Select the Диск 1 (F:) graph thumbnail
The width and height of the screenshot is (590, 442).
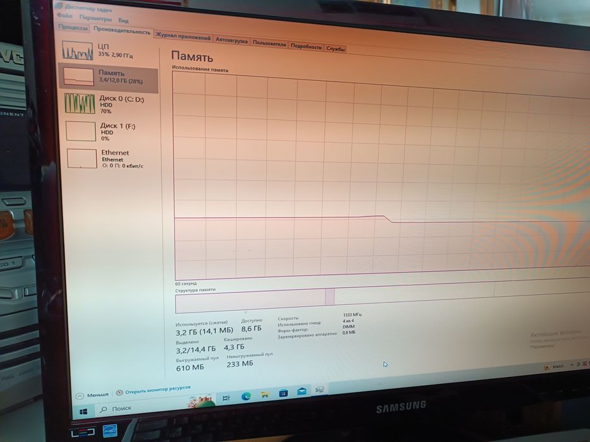tap(81, 131)
